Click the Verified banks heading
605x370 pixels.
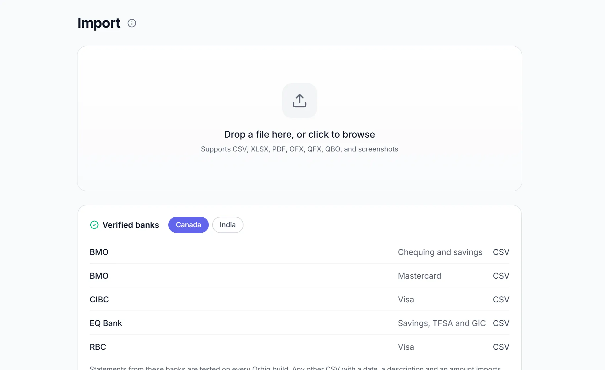pyautogui.click(x=131, y=225)
